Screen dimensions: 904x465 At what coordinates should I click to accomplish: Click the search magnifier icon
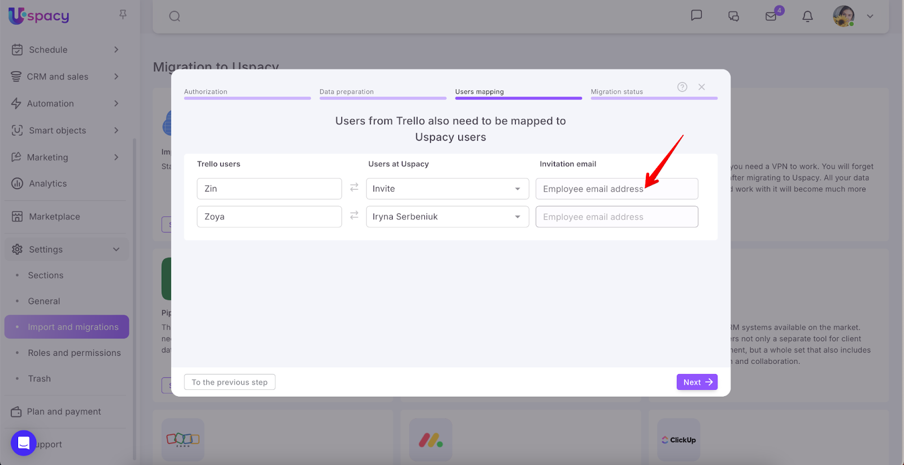175,16
